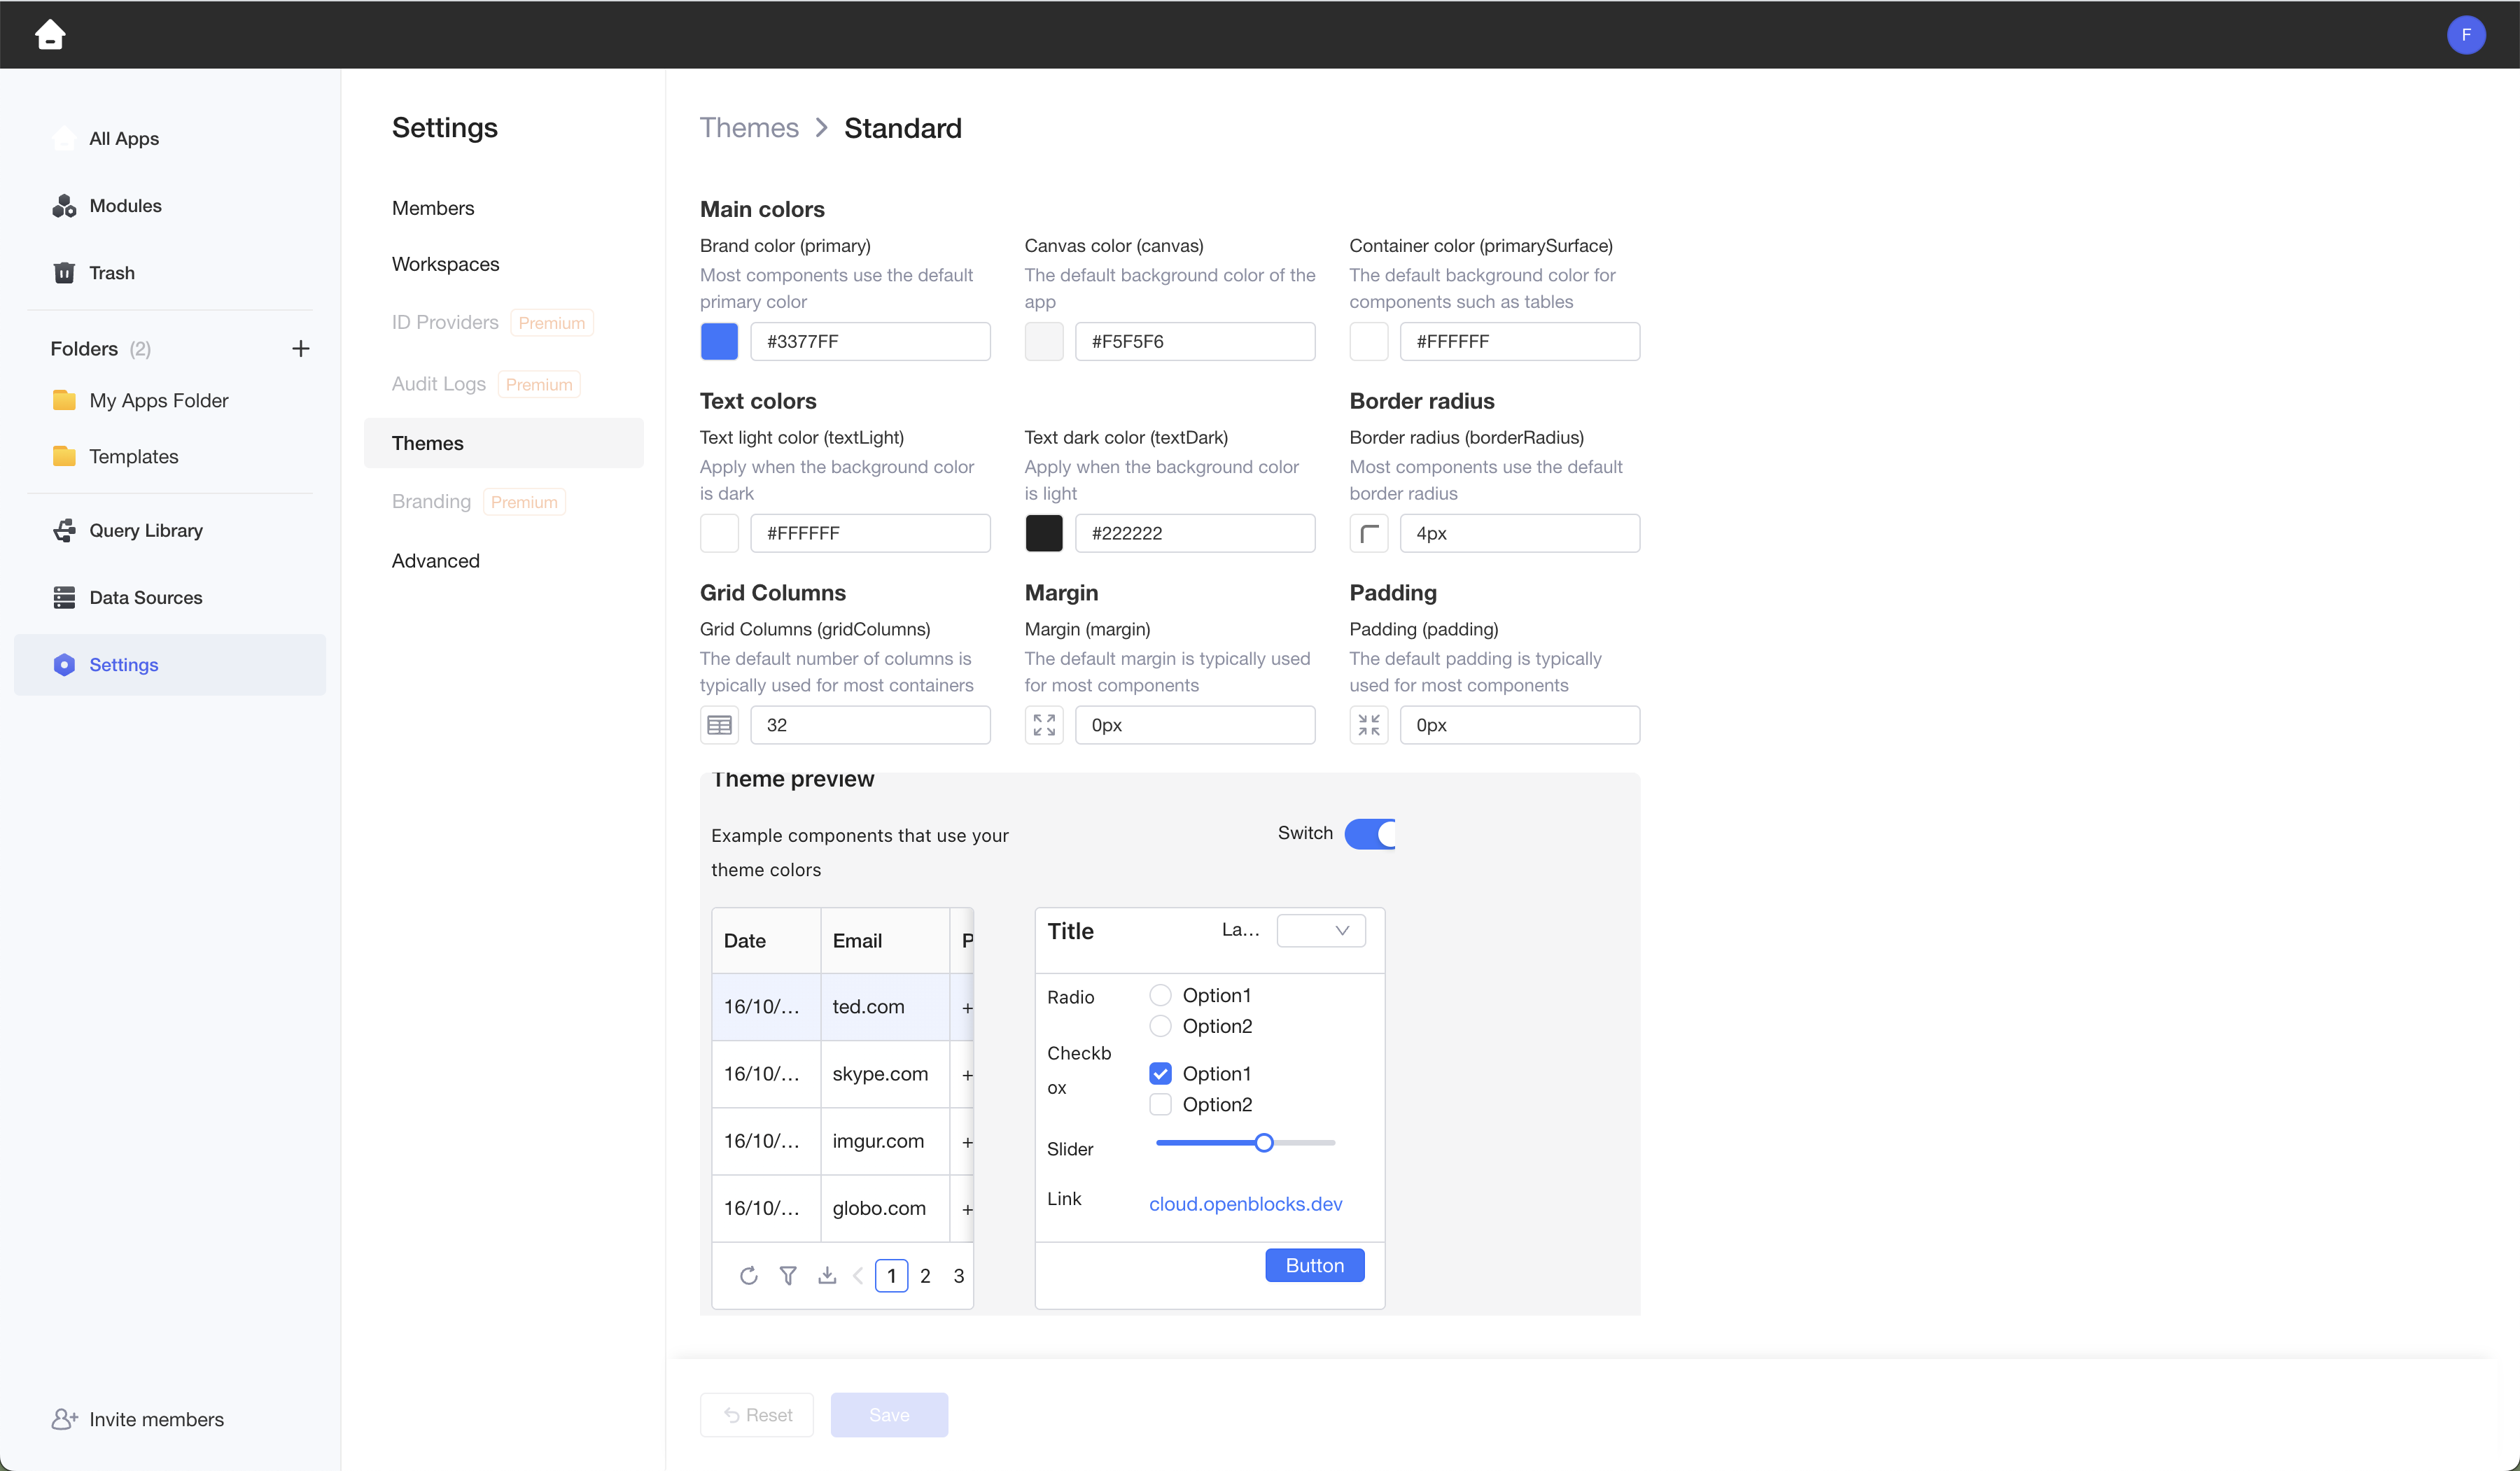This screenshot has height=1471, width=2520.
Task: Open the Members settings section
Action: click(433, 208)
